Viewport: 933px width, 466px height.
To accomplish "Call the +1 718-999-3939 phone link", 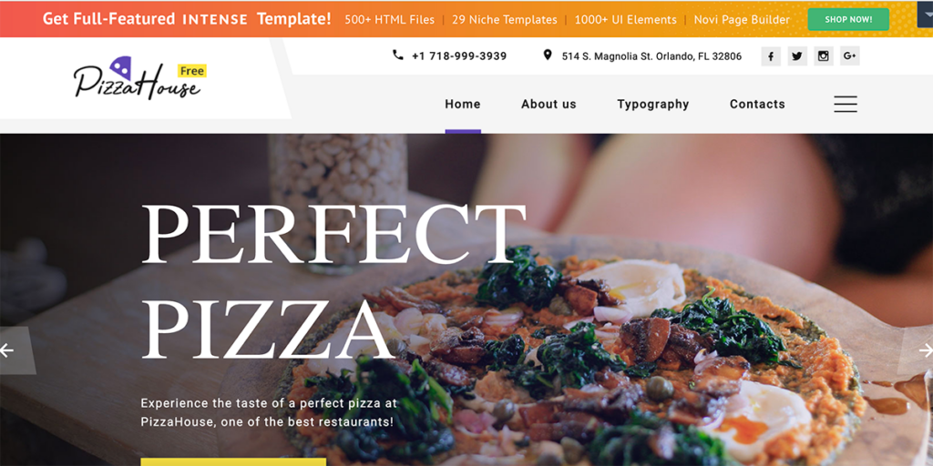I will (459, 56).
